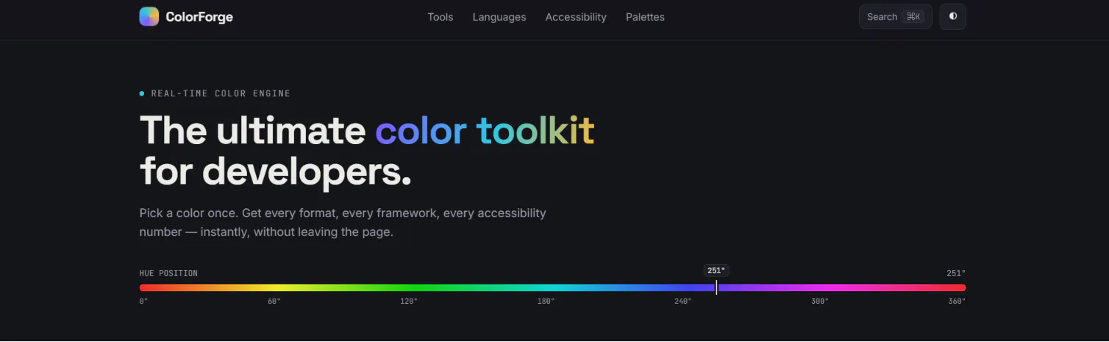Click the 300° tick label
The height and width of the screenshot is (342, 1109).
pyautogui.click(x=820, y=301)
